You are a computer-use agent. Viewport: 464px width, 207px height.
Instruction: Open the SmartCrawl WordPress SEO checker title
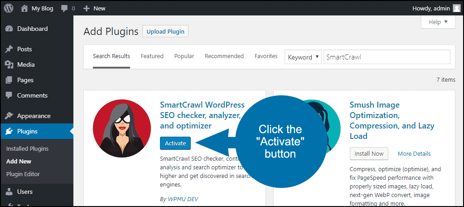point(203,115)
